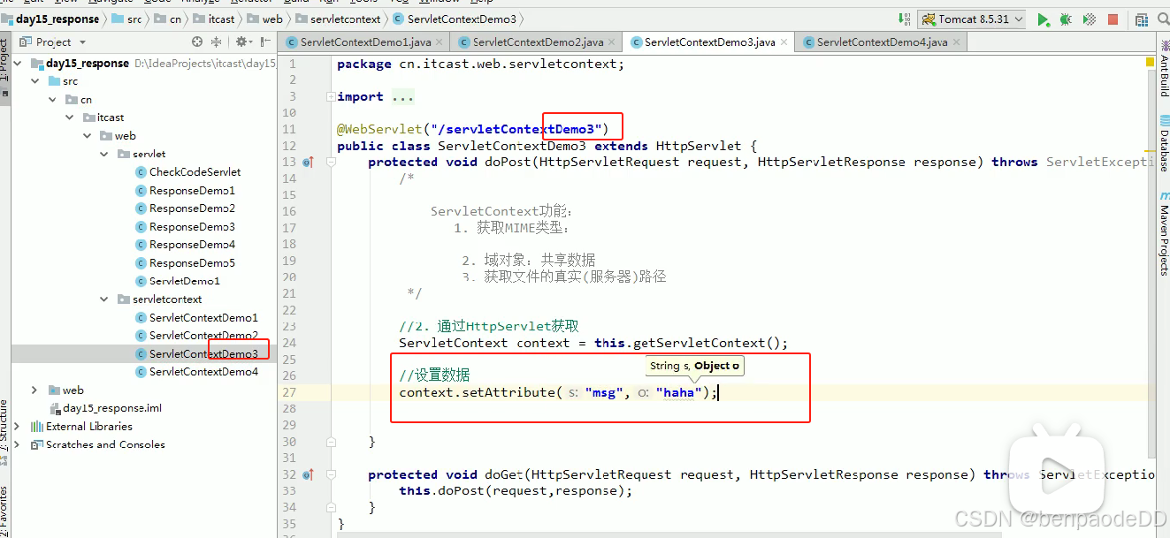
Task: Collapse the servletcontext package node
Action: (x=105, y=299)
